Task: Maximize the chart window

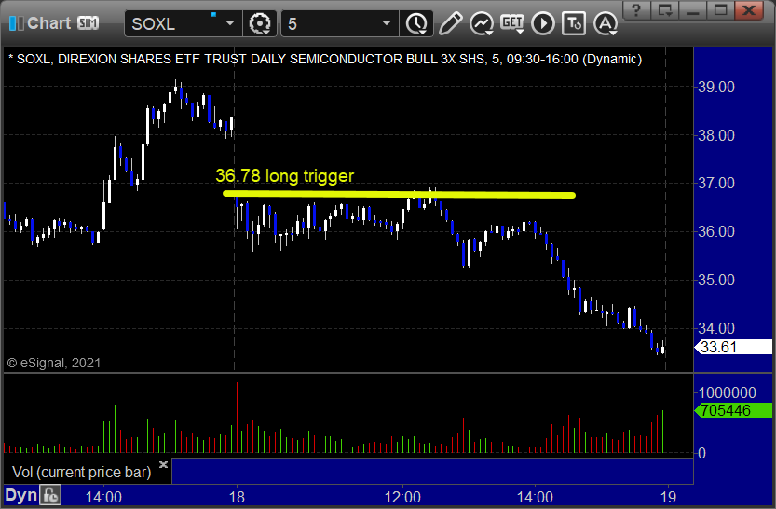Action: click(x=720, y=9)
